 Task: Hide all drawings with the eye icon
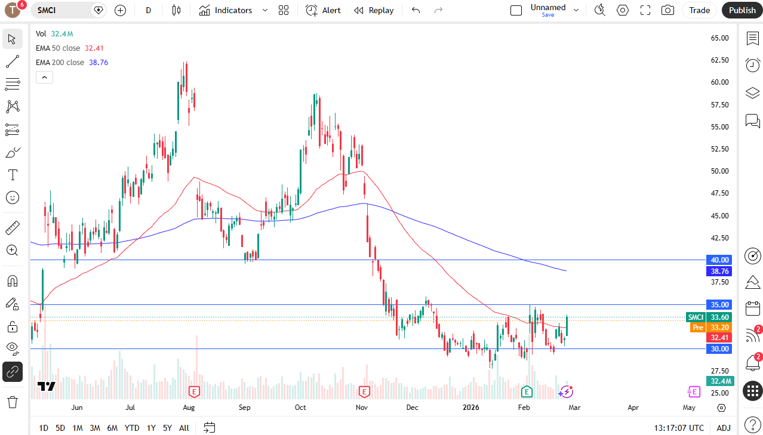[12, 349]
